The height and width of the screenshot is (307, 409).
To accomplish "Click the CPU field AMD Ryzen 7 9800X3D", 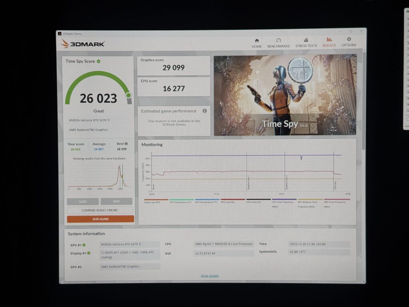I will pos(224,244).
